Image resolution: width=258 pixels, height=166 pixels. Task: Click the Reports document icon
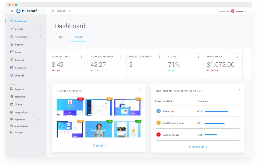(x=12, y=44)
